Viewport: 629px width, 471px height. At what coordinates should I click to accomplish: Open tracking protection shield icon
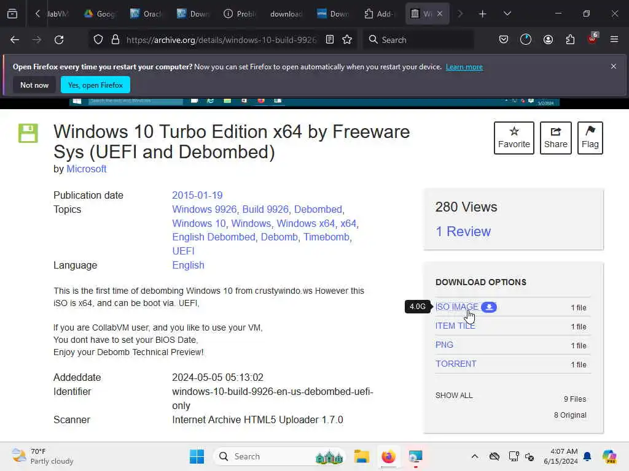(x=98, y=40)
